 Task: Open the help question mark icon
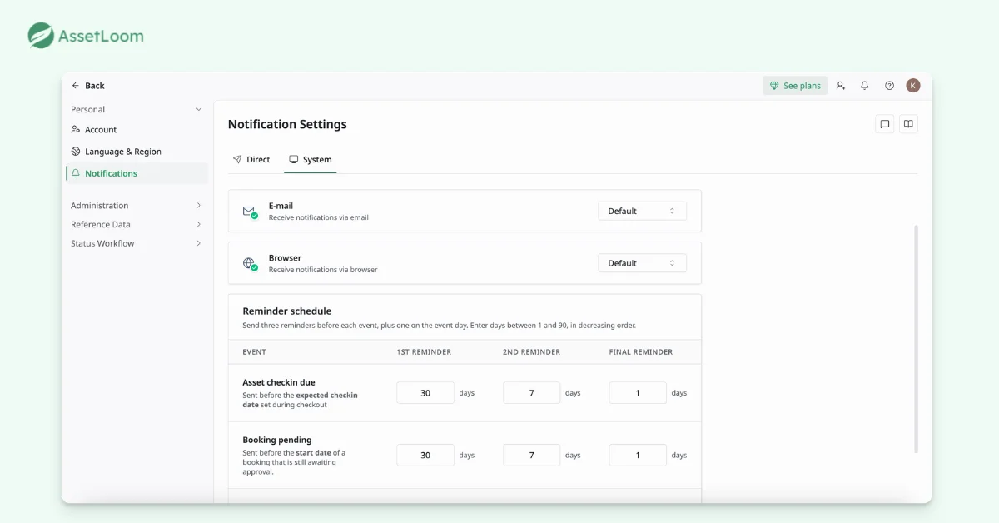point(889,86)
